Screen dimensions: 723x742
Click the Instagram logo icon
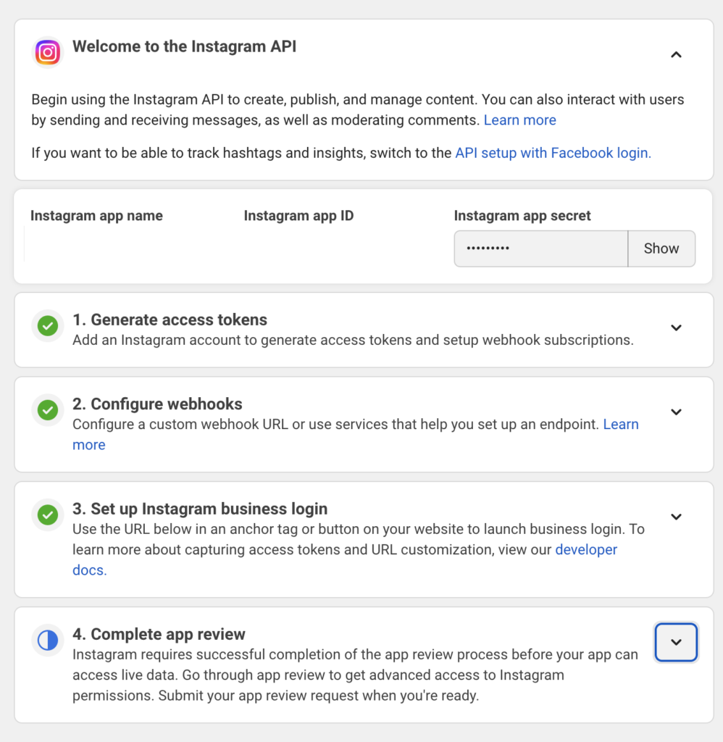pos(47,52)
